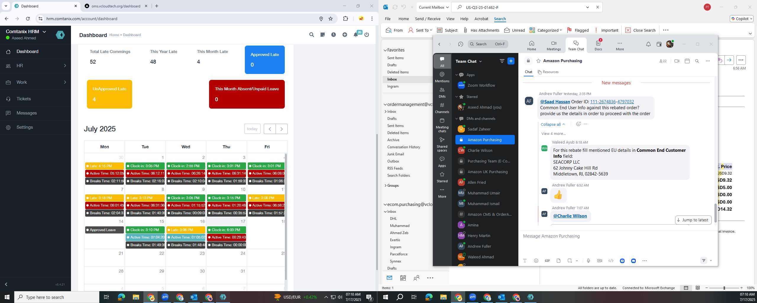Go to next month on the calendar

coord(282,129)
